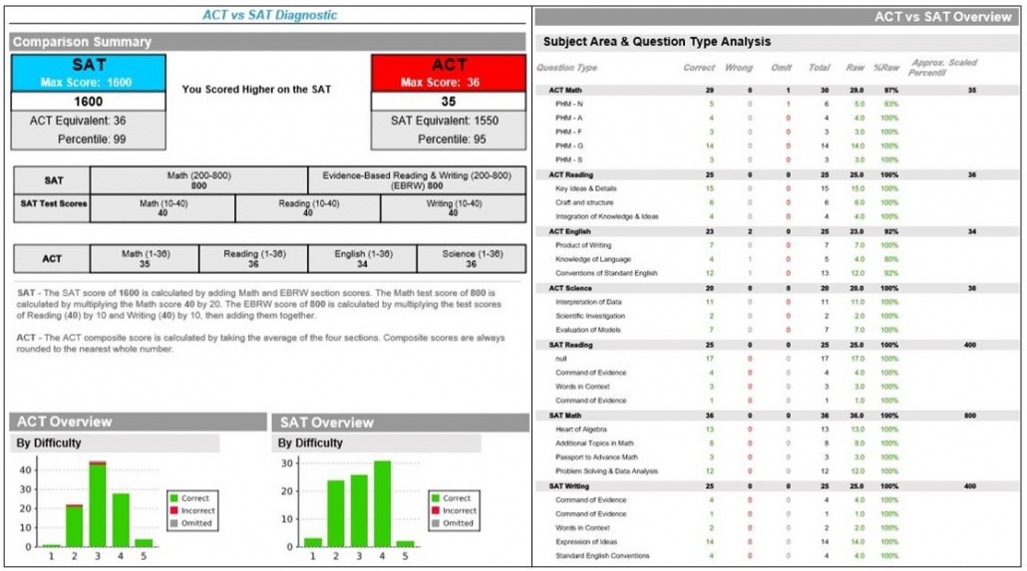The height and width of the screenshot is (571, 1027).
Task: Click the 'Question Type' column header
Action: click(567, 68)
